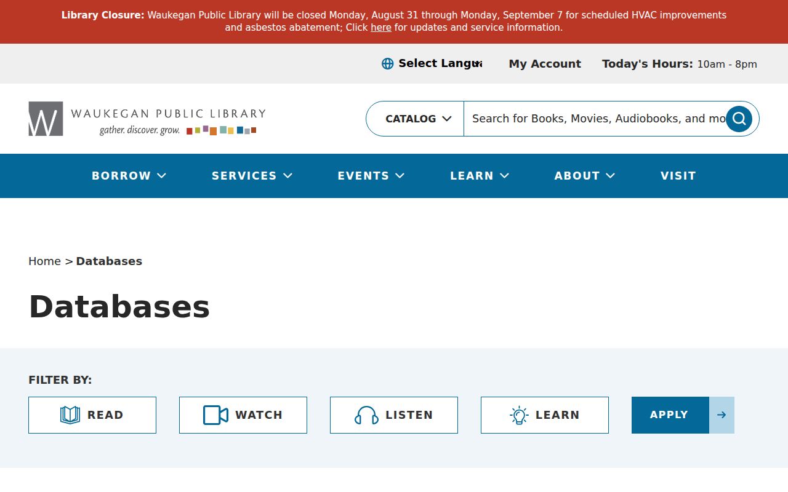Click the headphones Listen icon
Image resolution: width=788 pixels, height=492 pixels.
(x=366, y=415)
